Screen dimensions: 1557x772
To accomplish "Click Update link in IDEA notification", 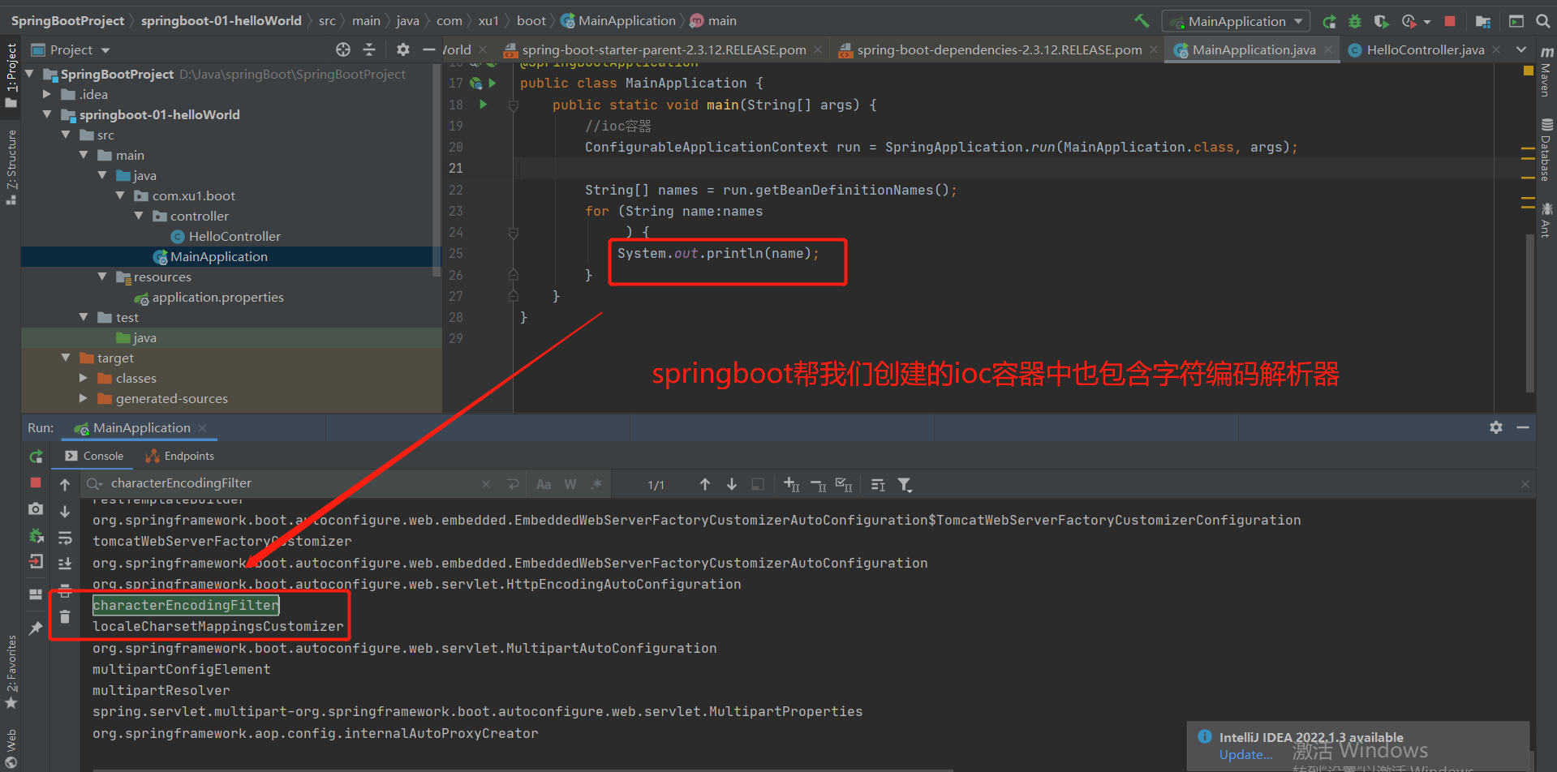I will pyautogui.click(x=1245, y=754).
